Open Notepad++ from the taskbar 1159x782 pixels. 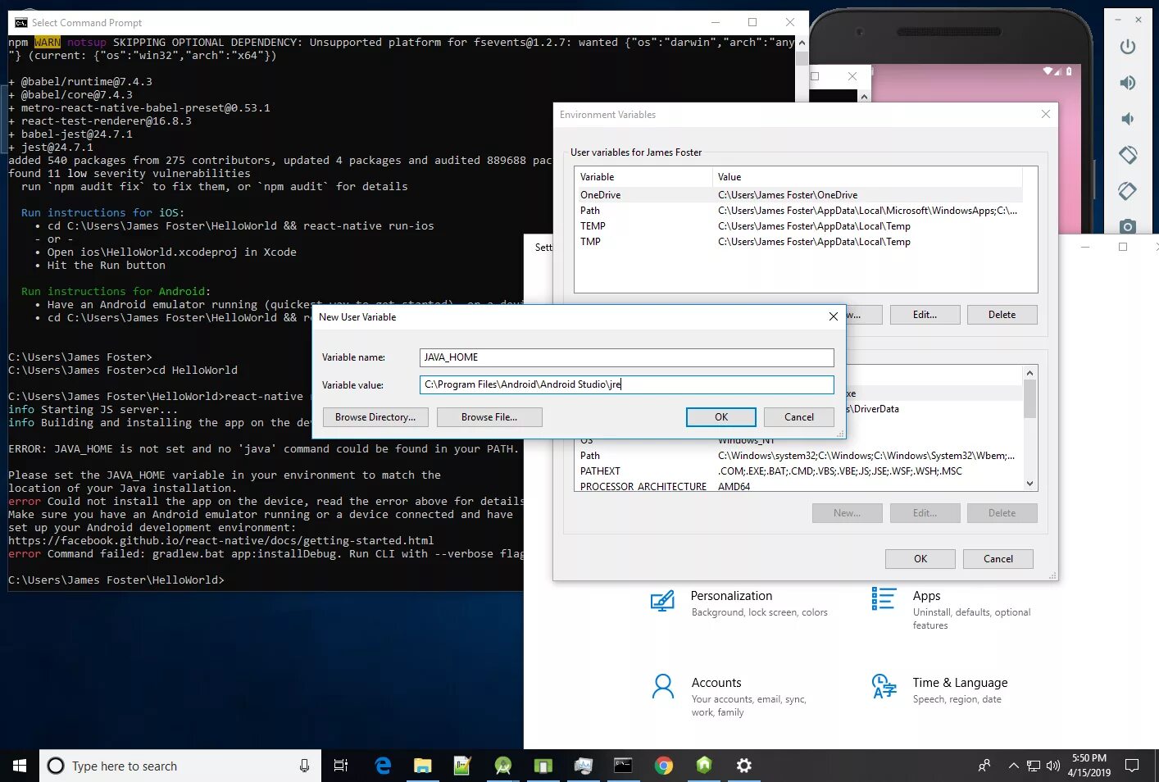pyautogui.click(x=462, y=766)
